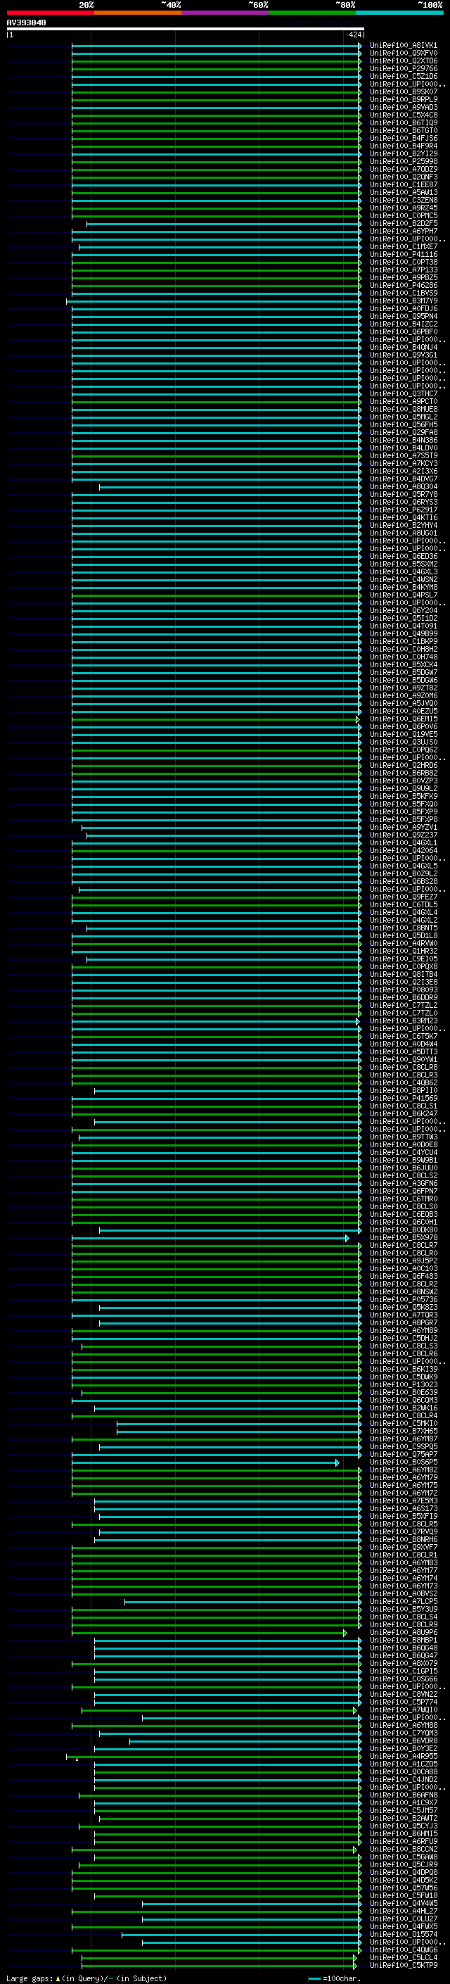Screen dimensions: 450x1984
Task: Select hit label UniRef100_P08093
Action: [403, 990]
